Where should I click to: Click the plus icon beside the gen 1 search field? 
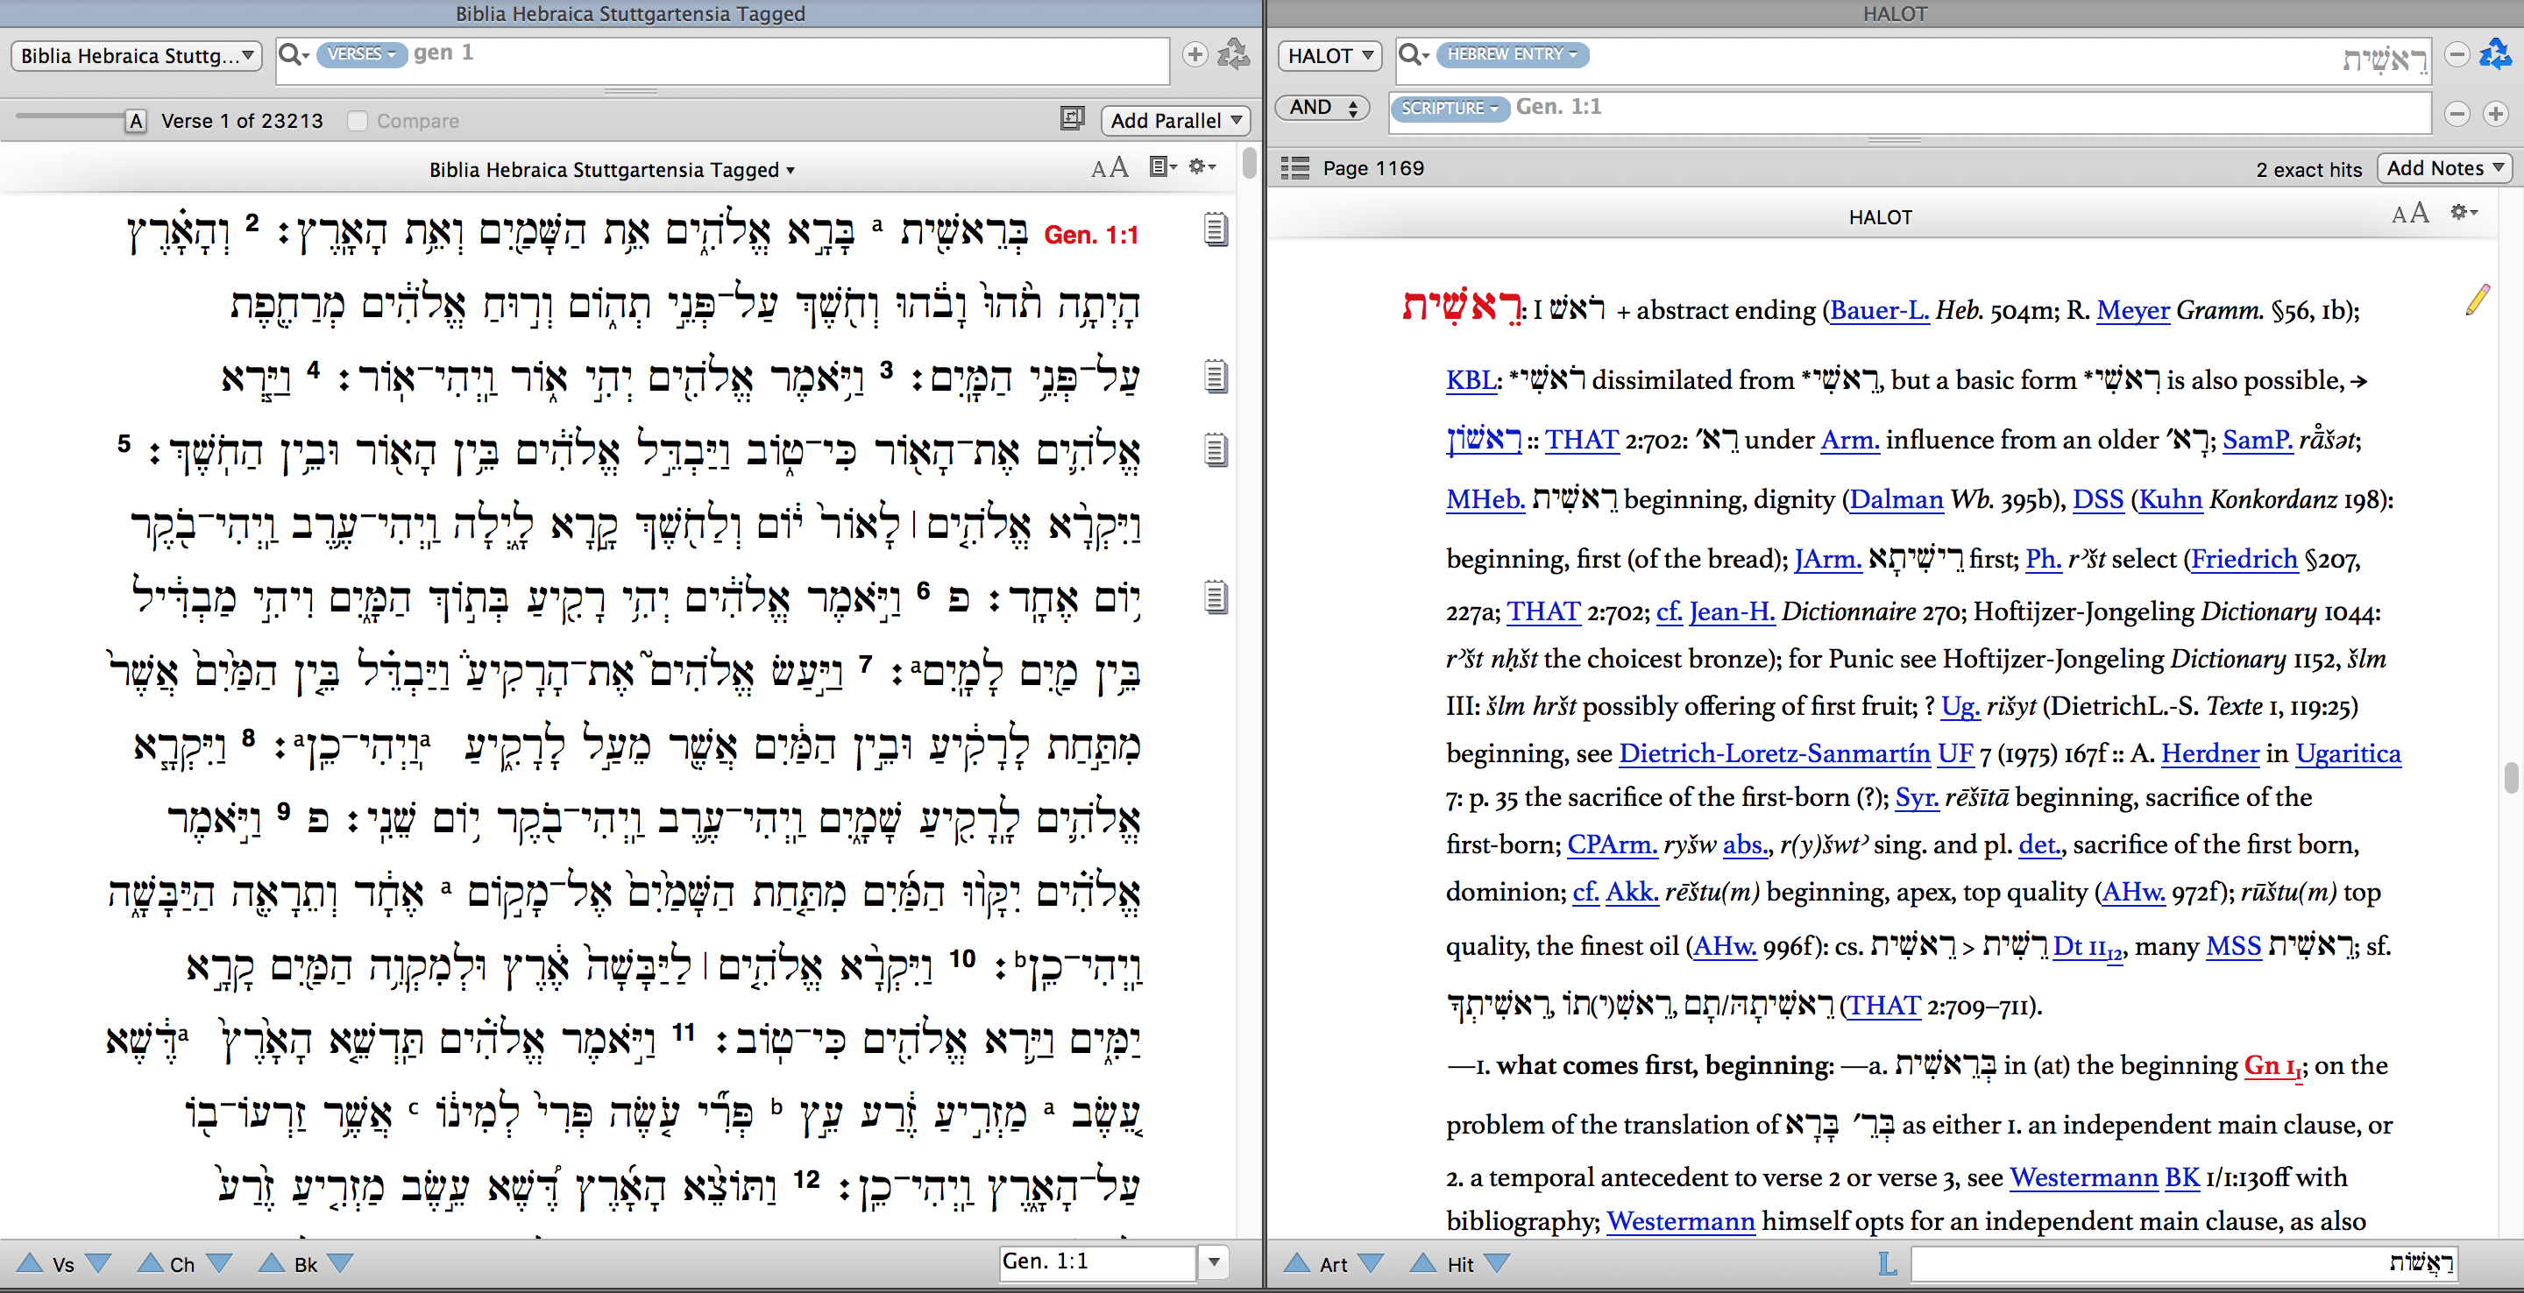pos(1195,55)
